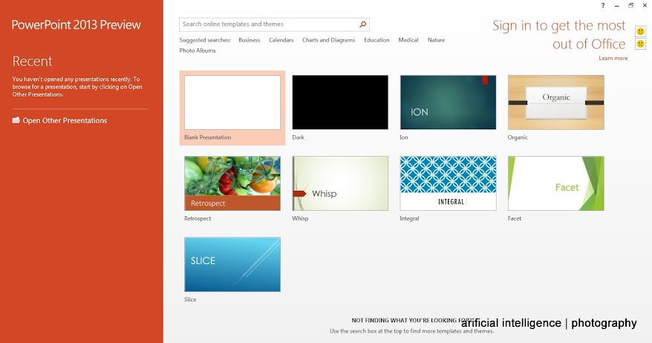Viewport: 652px width, 343px height.
Task: Search suggested term Photo Albums
Action: tap(198, 50)
